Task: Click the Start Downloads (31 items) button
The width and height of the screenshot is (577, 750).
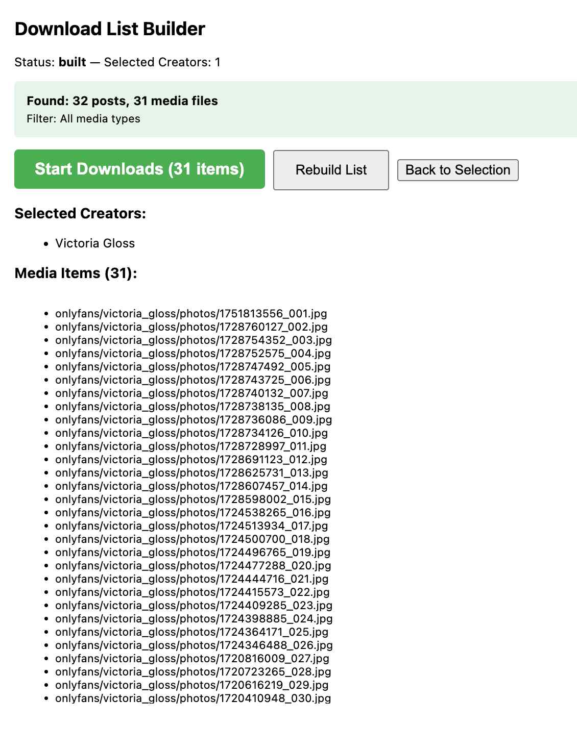Action: pos(139,169)
